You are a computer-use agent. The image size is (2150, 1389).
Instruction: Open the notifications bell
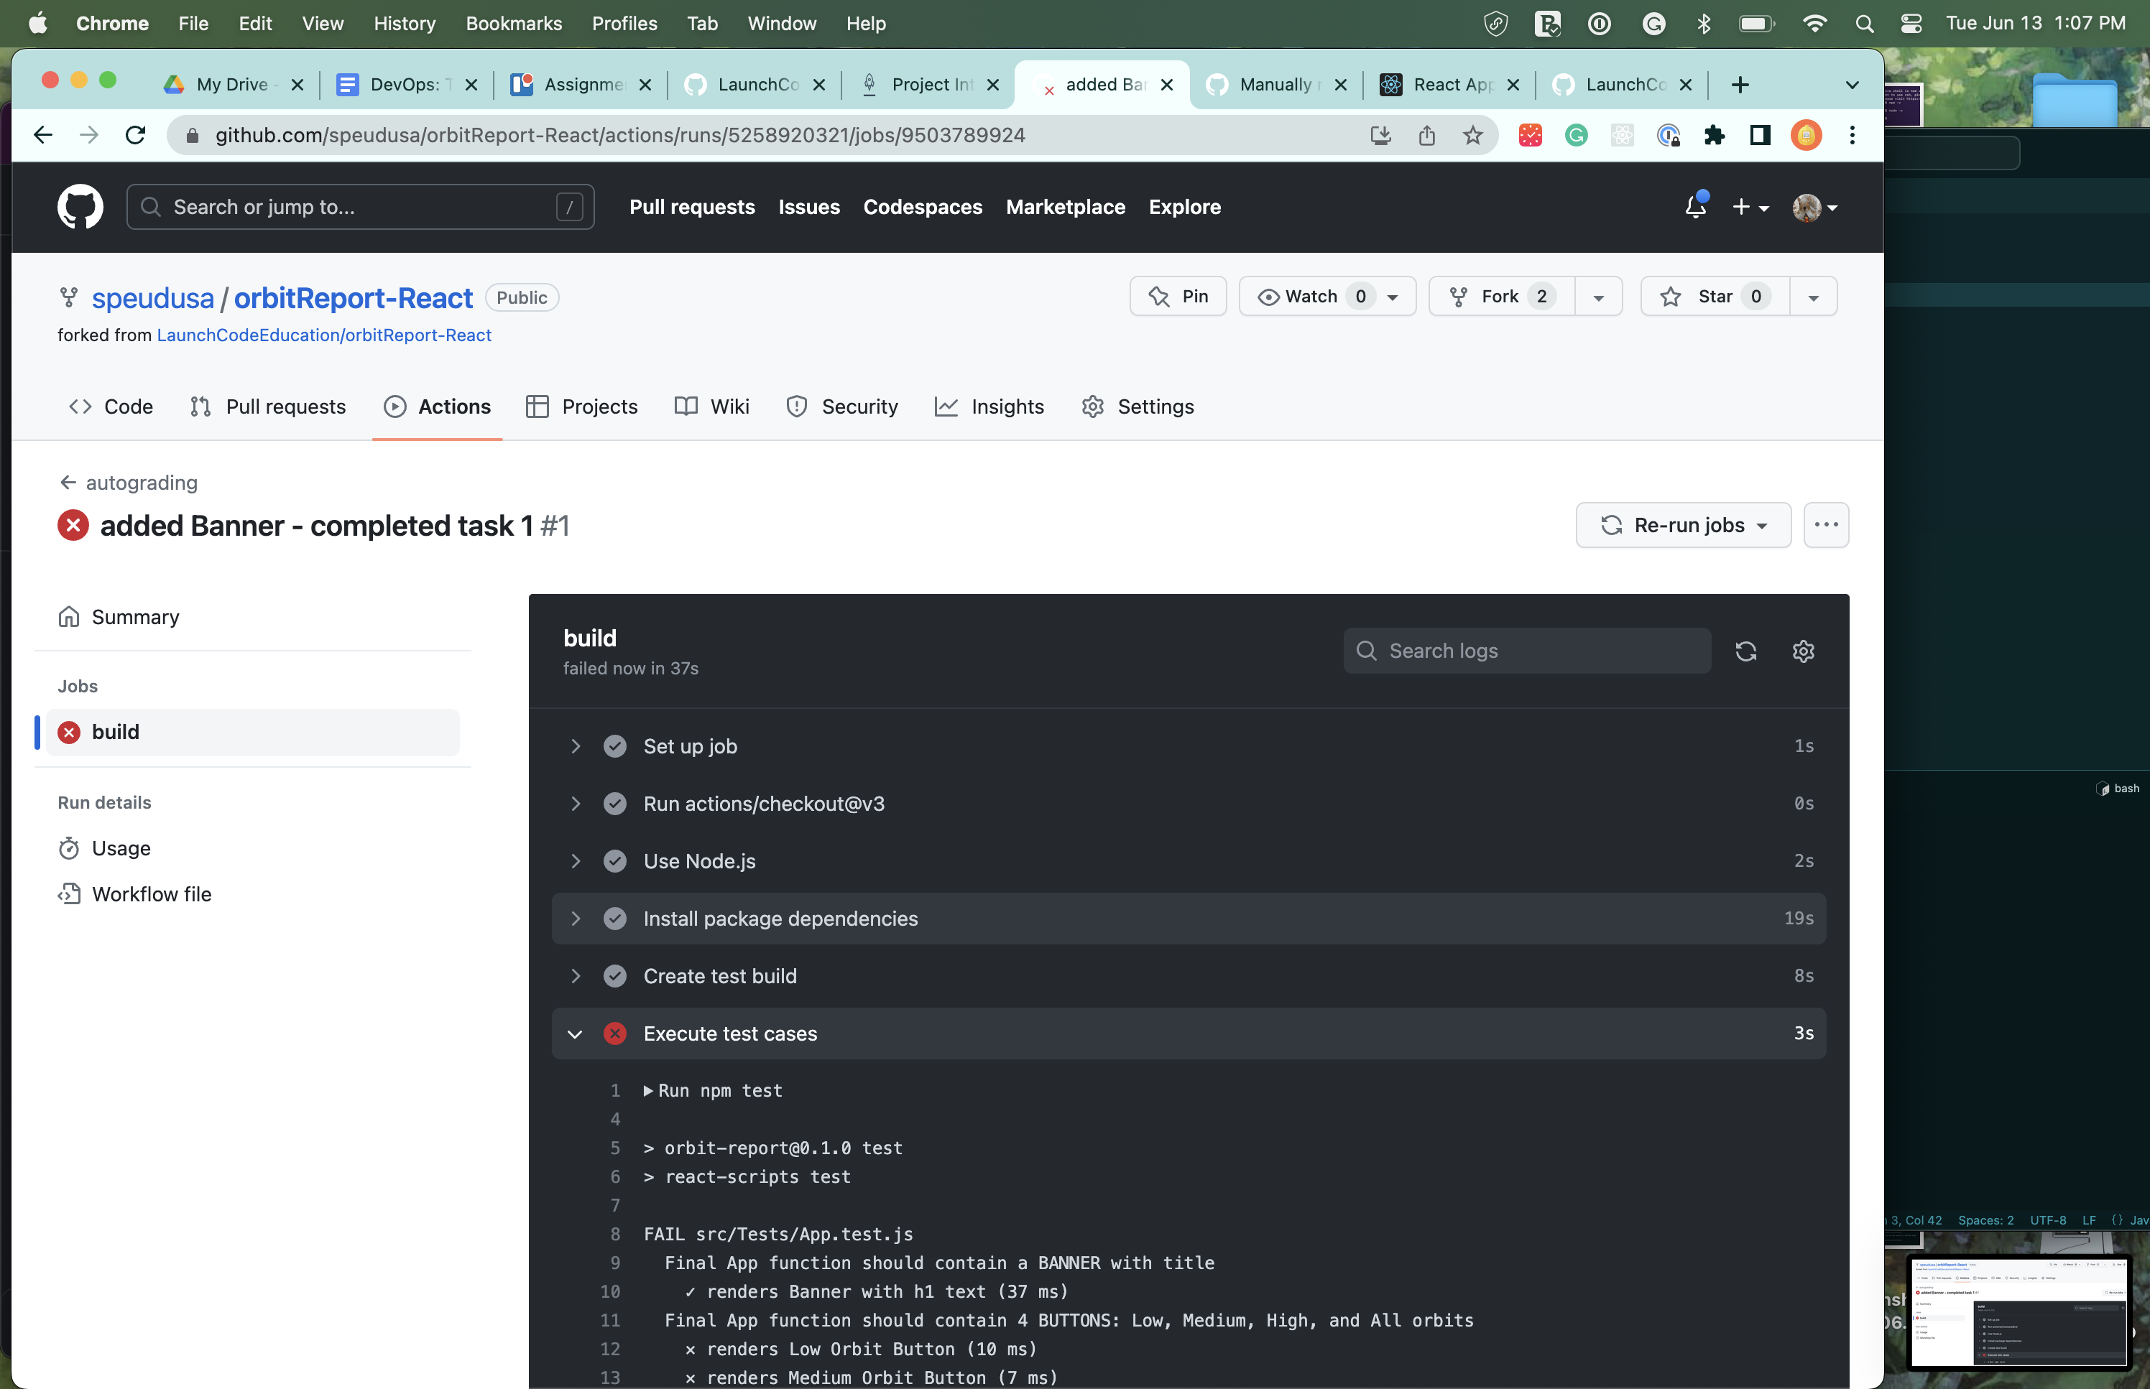1694,208
